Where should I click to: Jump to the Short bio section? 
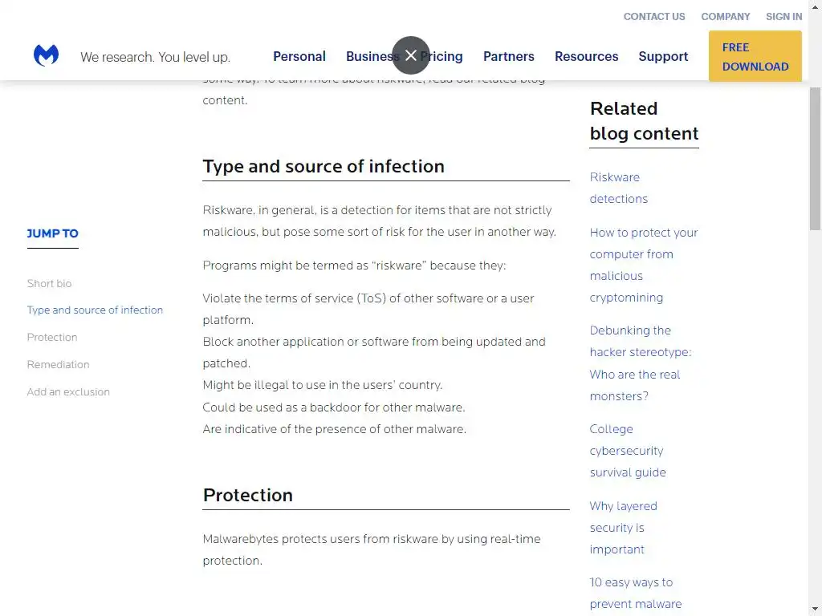(x=49, y=283)
